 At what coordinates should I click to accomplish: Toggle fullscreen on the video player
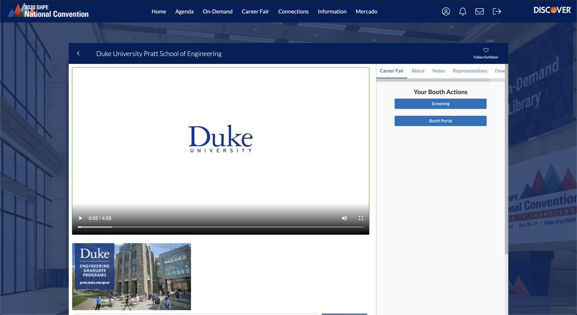(361, 218)
